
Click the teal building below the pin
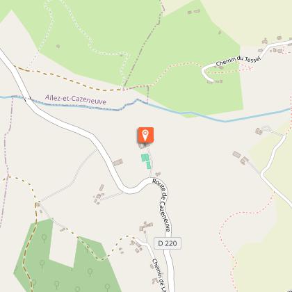pyautogui.click(x=146, y=161)
